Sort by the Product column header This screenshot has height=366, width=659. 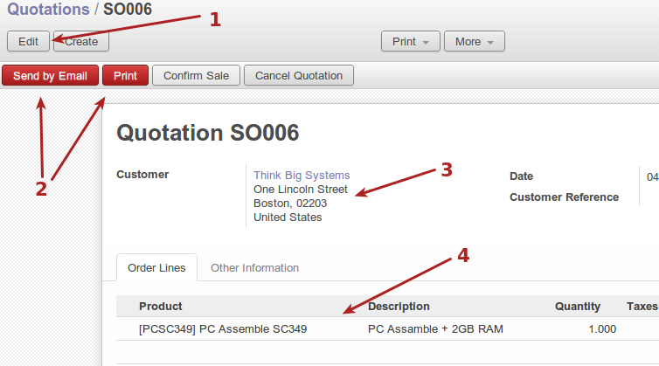coord(161,307)
